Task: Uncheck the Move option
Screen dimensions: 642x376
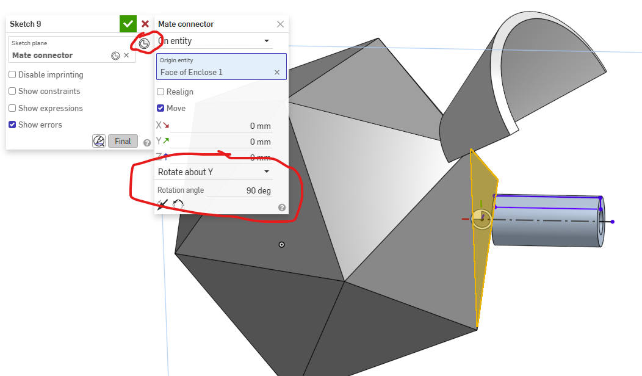Action: click(161, 108)
